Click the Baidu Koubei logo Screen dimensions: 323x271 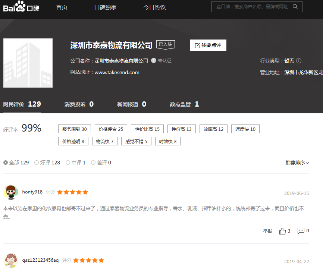tap(21, 7)
